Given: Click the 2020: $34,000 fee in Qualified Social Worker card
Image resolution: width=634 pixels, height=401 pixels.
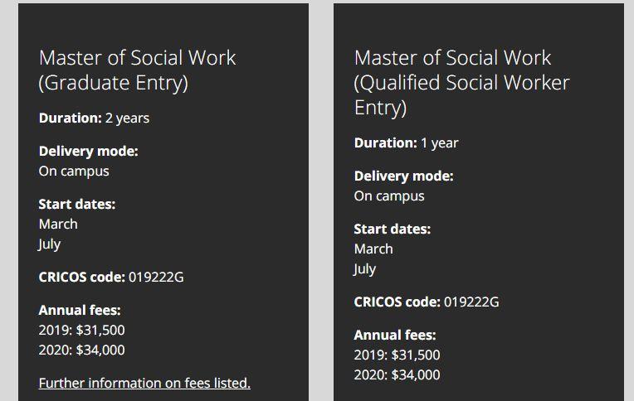Looking at the screenshot, I should click(x=397, y=374).
